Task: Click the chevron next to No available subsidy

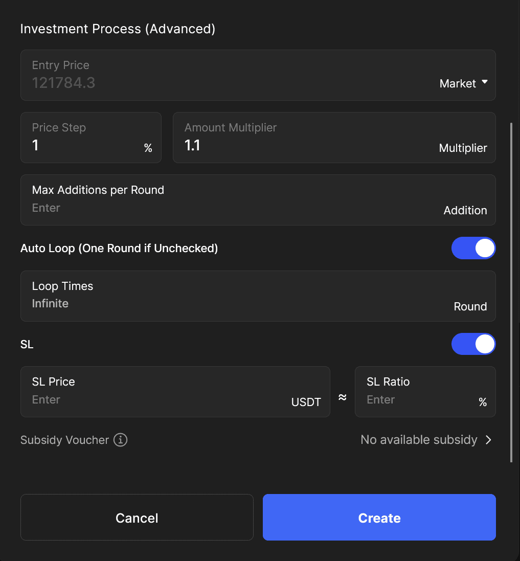Action: point(488,440)
